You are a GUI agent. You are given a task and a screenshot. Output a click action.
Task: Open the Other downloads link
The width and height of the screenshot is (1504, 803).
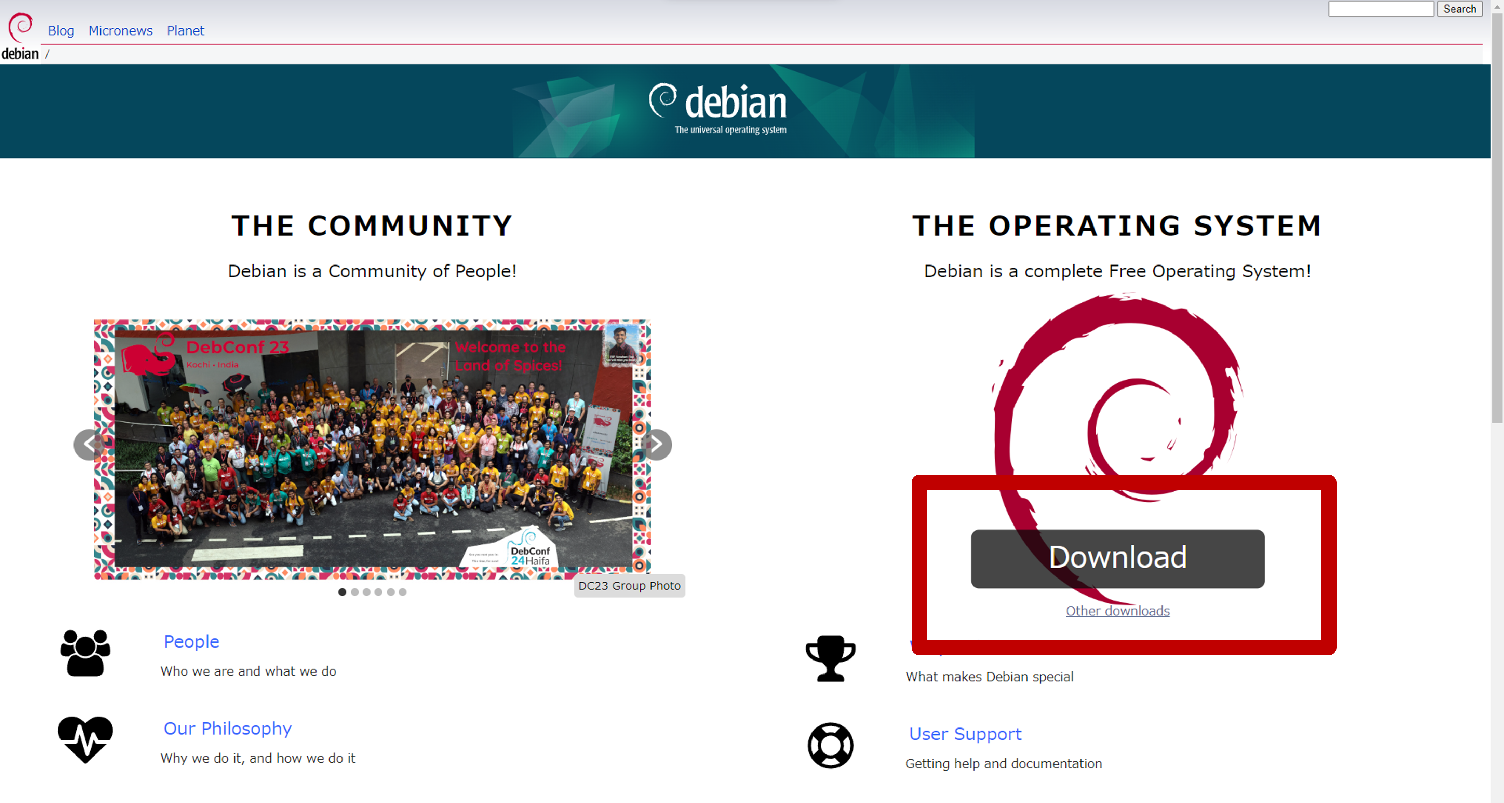pyautogui.click(x=1117, y=610)
